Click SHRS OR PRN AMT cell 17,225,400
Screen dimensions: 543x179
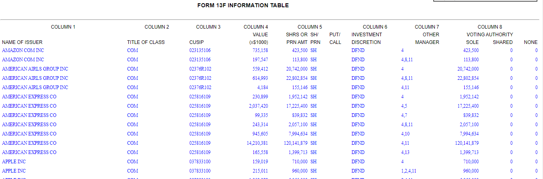coord(296,106)
